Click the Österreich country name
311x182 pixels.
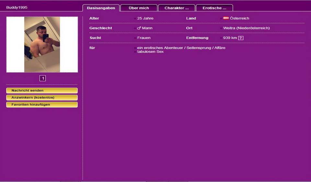coord(239,18)
